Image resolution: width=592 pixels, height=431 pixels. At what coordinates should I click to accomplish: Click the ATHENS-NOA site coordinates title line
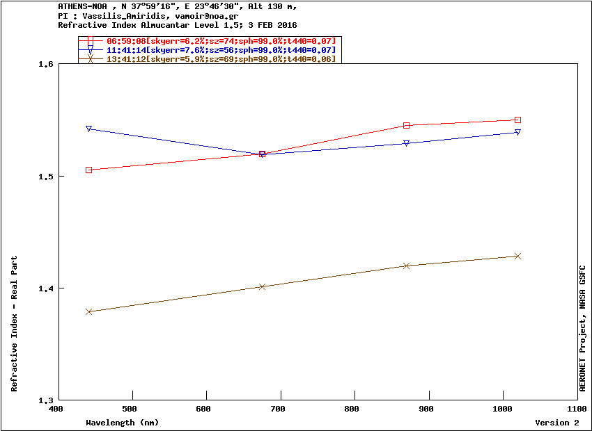pyautogui.click(x=178, y=6)
